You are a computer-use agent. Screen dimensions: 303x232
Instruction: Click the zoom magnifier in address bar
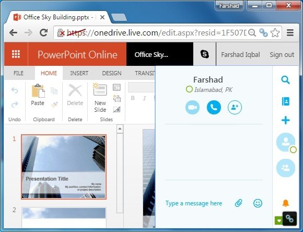click(252, 33)
